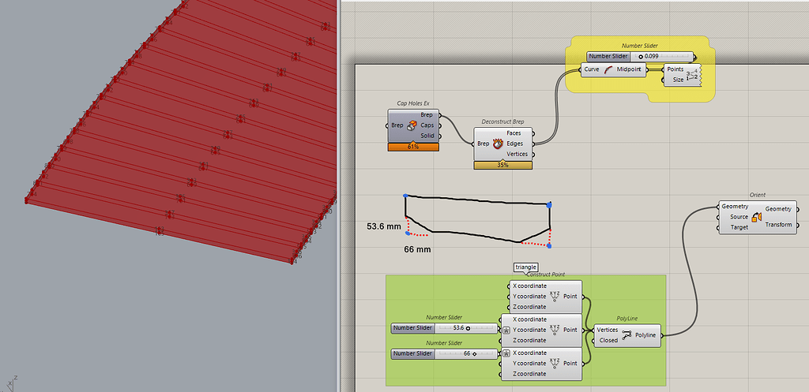This screenshot has height=392, width=809.
Task: Click the Target input of Orient
Action: tap(739, 227)
